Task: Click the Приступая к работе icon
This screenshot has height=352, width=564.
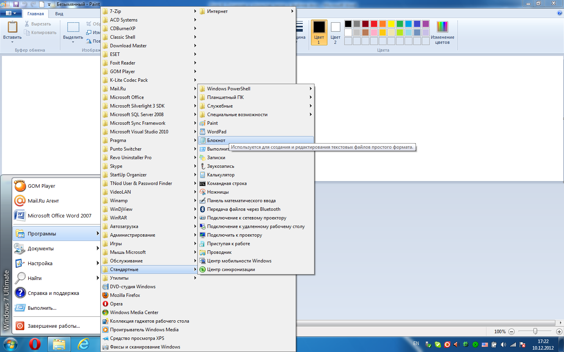Action: pyautogui.click(x=202, y=244)
